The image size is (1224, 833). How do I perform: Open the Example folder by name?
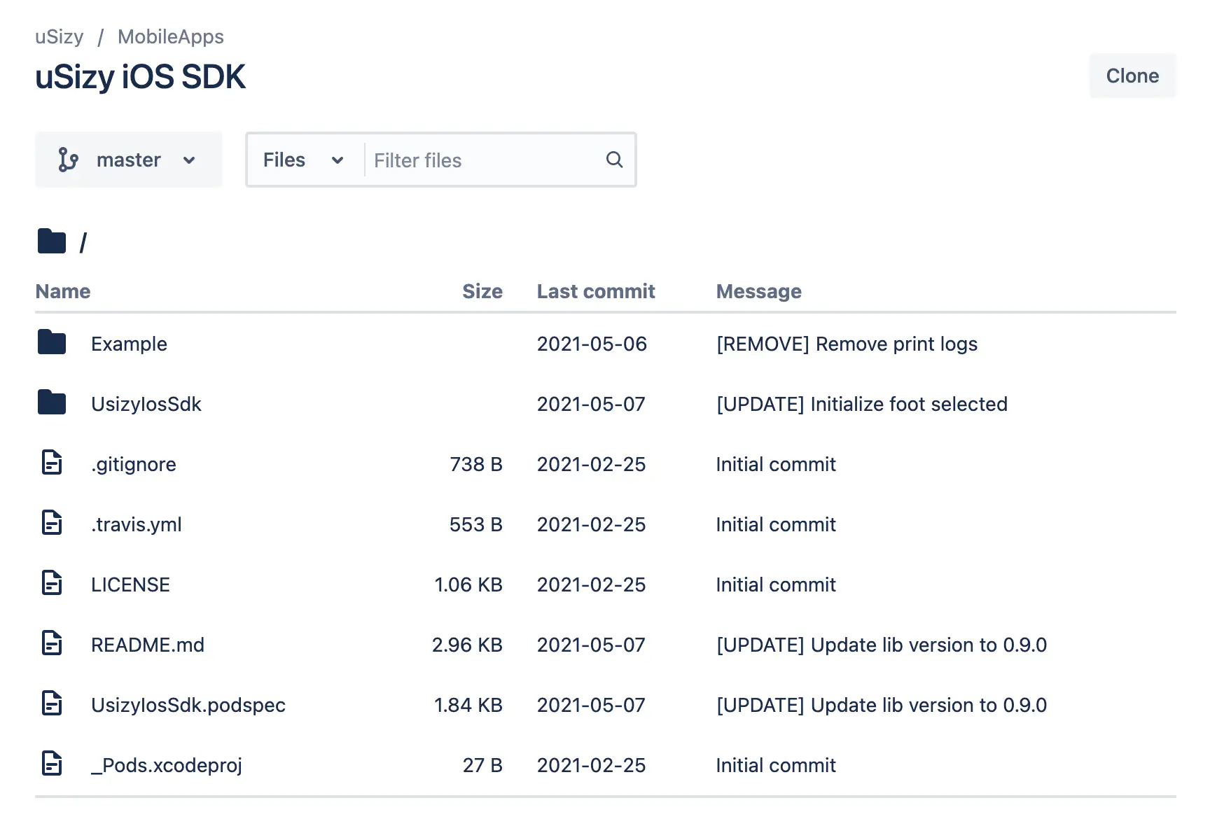129,344
